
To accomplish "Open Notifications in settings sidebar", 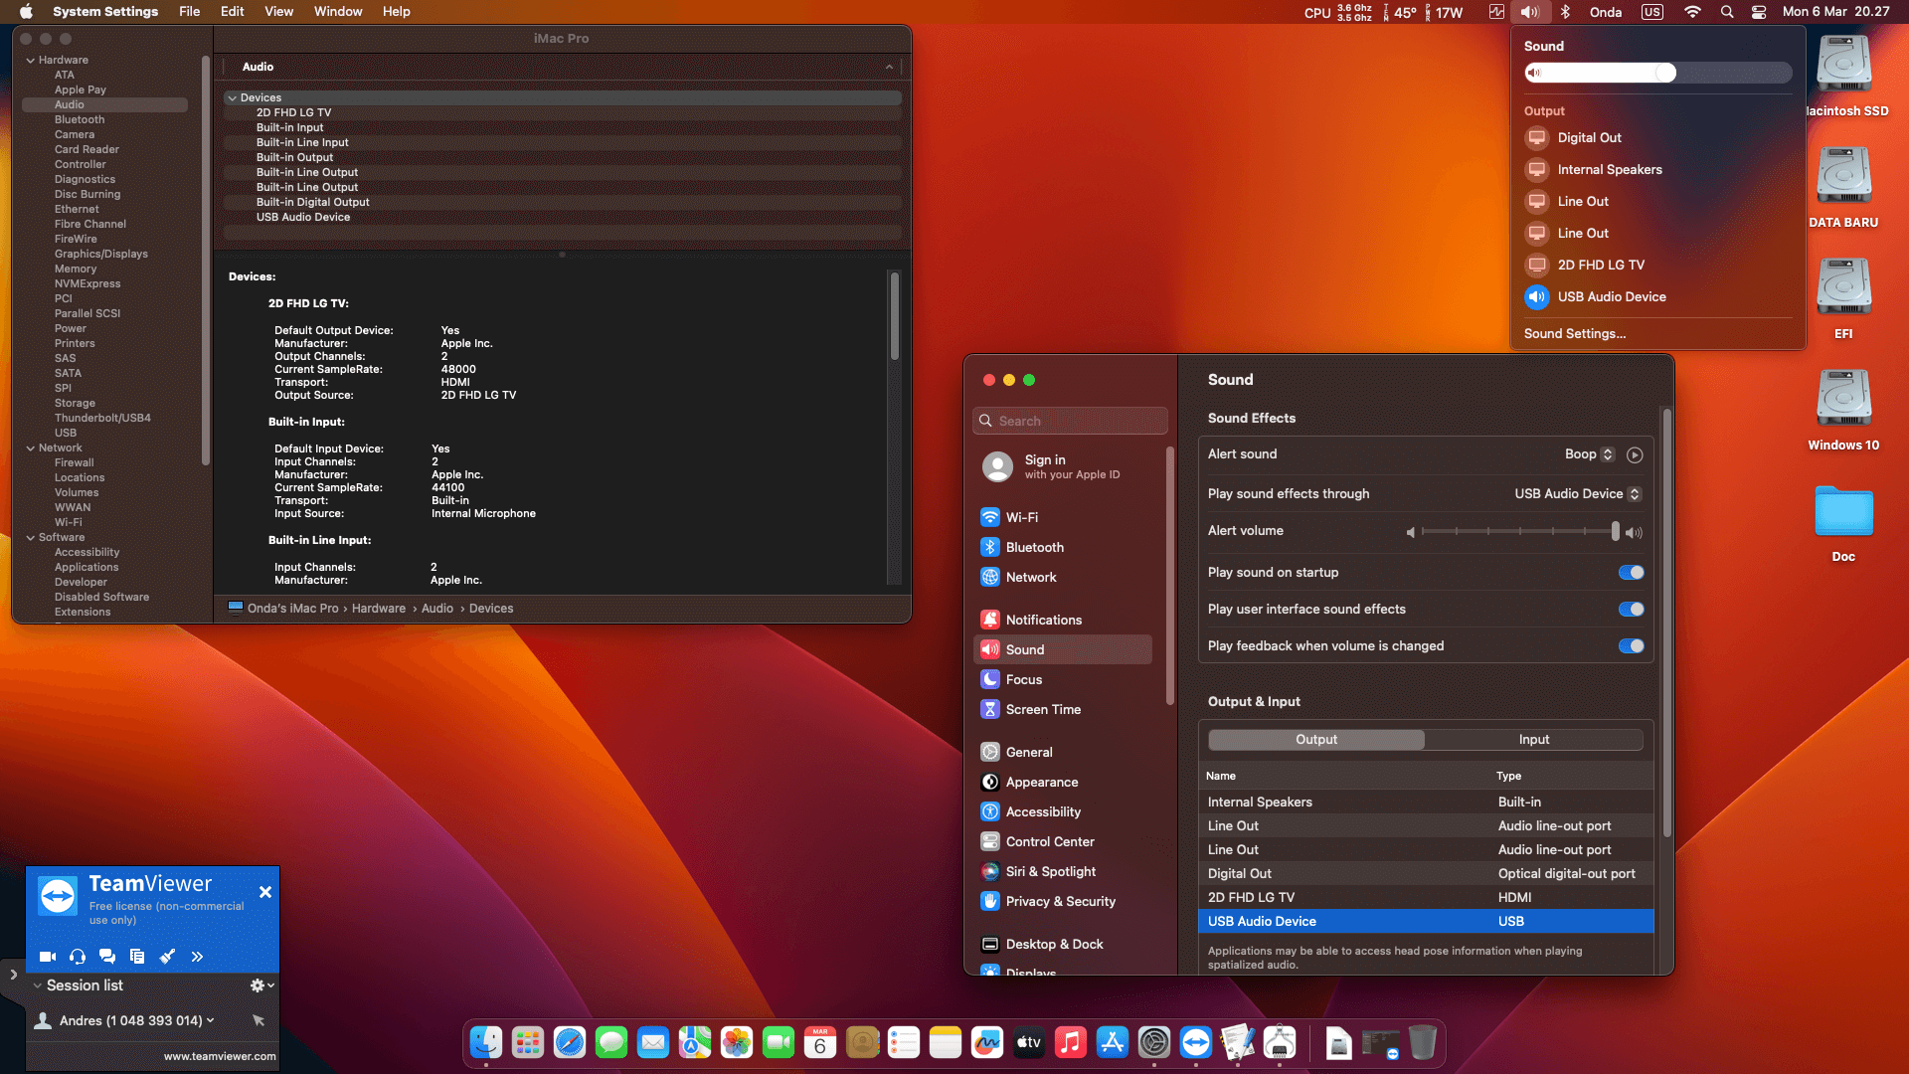I will [x=1043, y=620].
